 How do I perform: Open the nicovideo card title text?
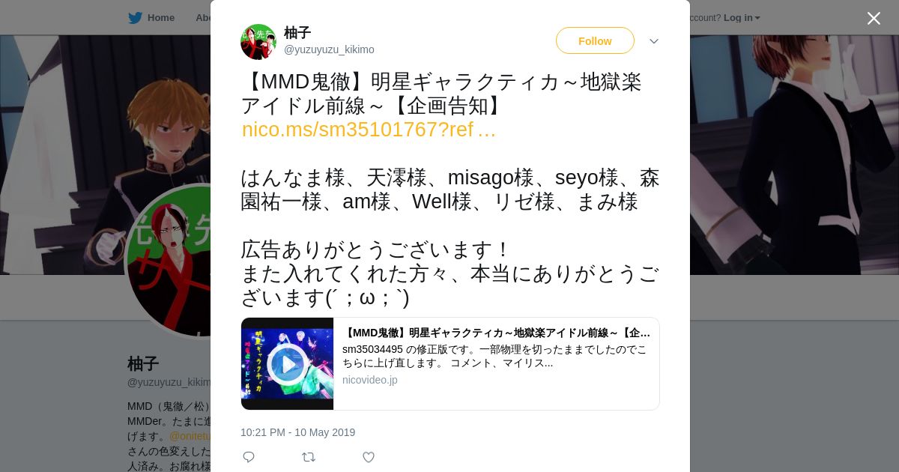click(496, 333)
